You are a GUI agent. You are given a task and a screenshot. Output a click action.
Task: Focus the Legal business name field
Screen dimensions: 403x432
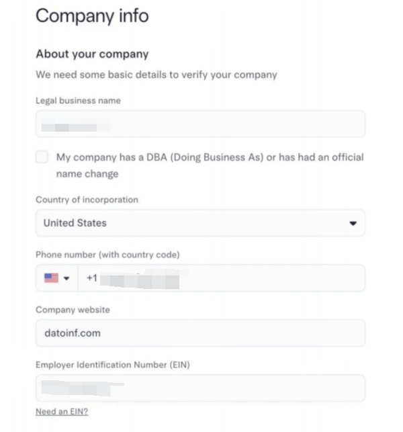(x=200, y=124)
